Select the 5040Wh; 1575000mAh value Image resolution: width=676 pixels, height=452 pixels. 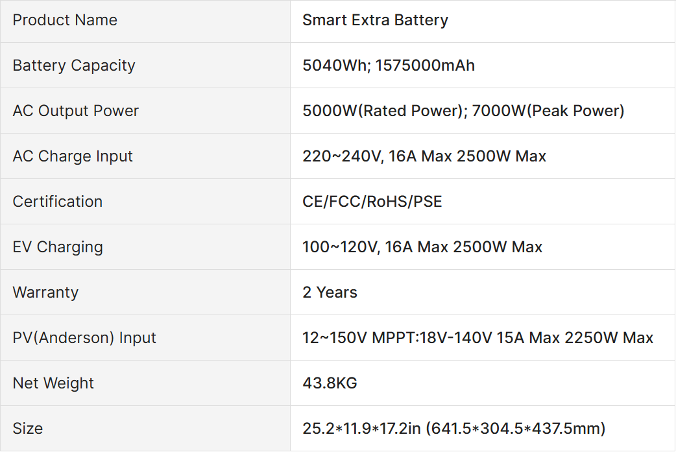click(x=389, y=65)
